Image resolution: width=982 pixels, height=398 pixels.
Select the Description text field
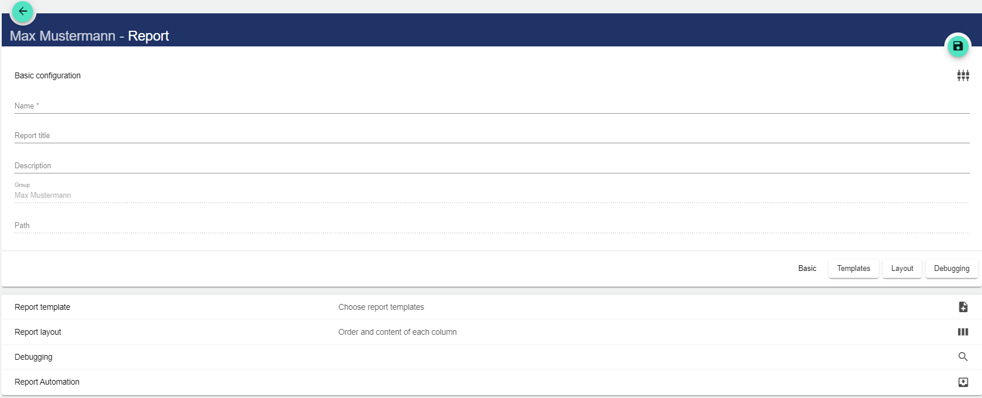491,166
